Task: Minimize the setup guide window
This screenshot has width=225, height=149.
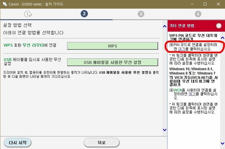Action: pos(192,4)
